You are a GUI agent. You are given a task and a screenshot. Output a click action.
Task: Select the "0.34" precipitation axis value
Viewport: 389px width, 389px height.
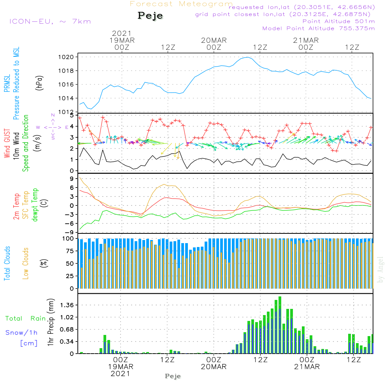tap(67, 342)
